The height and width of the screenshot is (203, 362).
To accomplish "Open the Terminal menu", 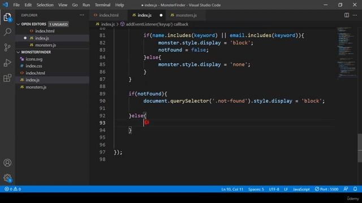I will click(x=102, y=5).
